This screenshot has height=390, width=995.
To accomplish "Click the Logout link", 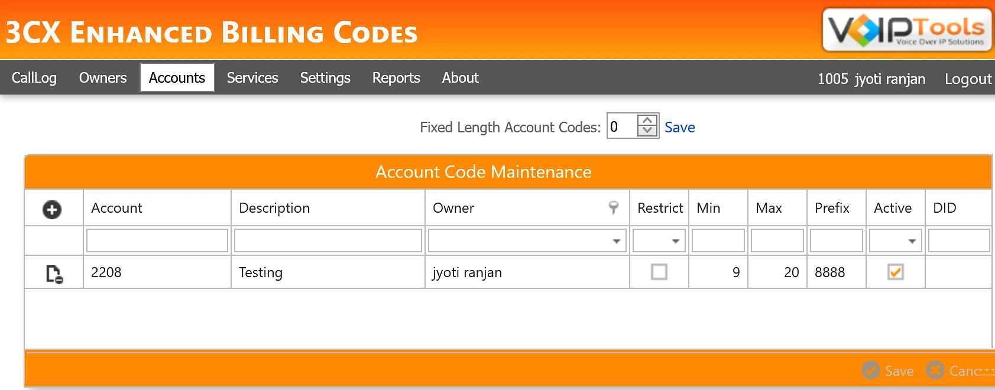I will coord(968,79).
